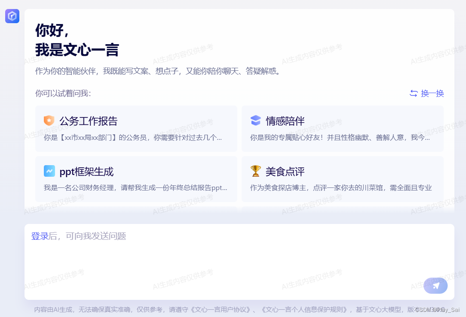Click the label 你可以试着问我:
Image resolution: width=466 pixels, height=317 pixels.
[x=63, y=94]
